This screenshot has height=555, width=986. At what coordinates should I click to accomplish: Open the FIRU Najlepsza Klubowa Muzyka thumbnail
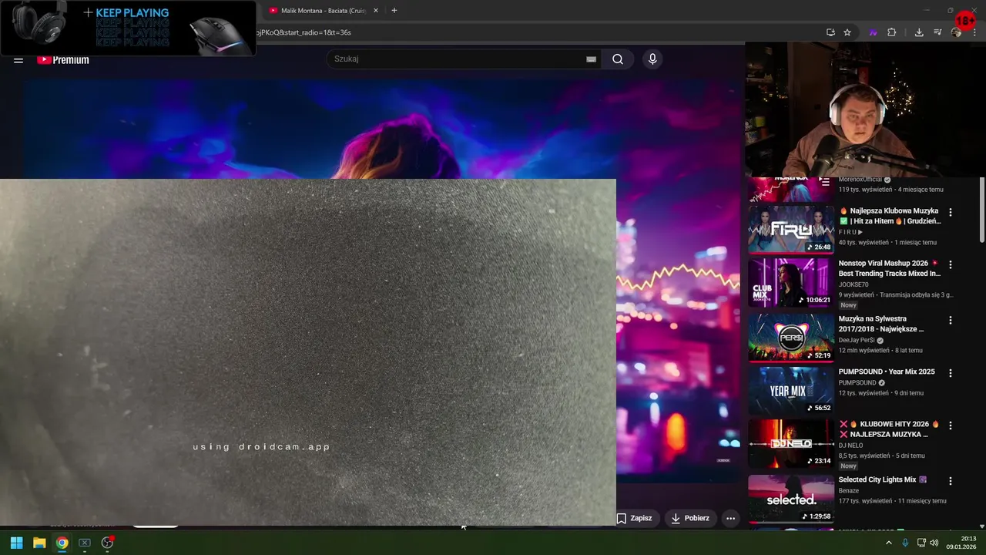pyautogui.click(x=791, y=229)
